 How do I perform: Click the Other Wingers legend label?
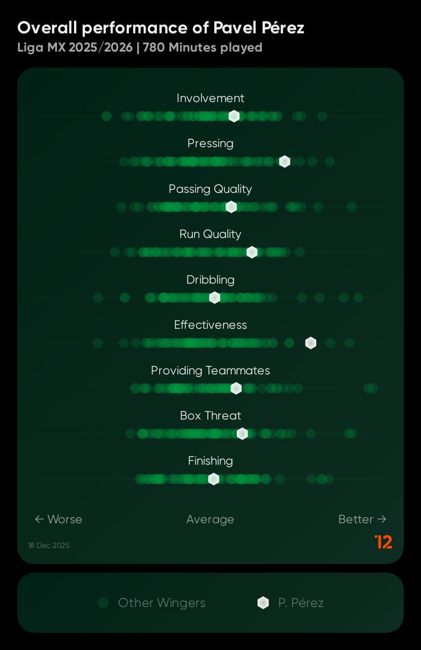(162, 603)
